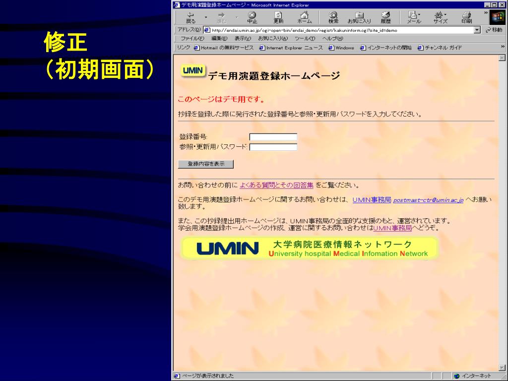Screen dimensions: 508x381
Task: Open the 表示(V) menu
Action: coord(243,39)
